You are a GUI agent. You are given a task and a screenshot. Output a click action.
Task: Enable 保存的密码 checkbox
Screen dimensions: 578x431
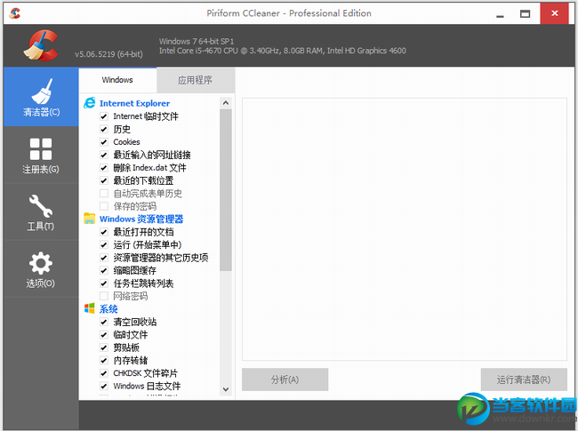[104, 206]
